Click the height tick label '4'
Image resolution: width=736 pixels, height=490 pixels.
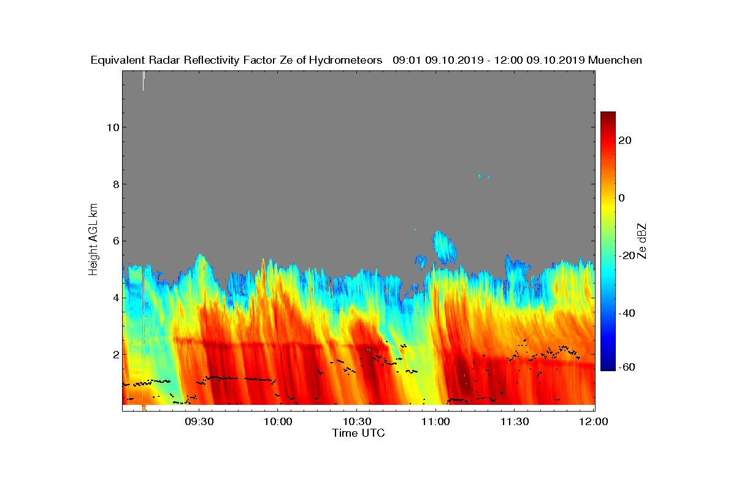pyautogui.click(x=115, y=298)
